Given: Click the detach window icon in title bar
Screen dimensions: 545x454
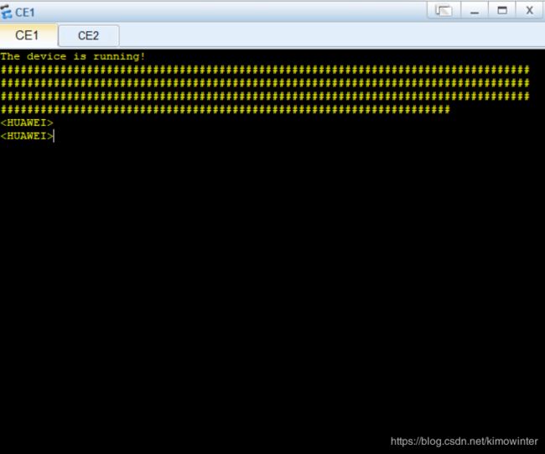Looking at the screenshot, I should (444, 10).
